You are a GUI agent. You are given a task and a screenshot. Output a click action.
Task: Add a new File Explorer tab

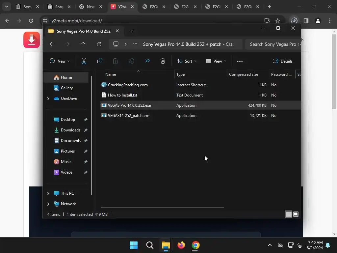pos(132,31)
